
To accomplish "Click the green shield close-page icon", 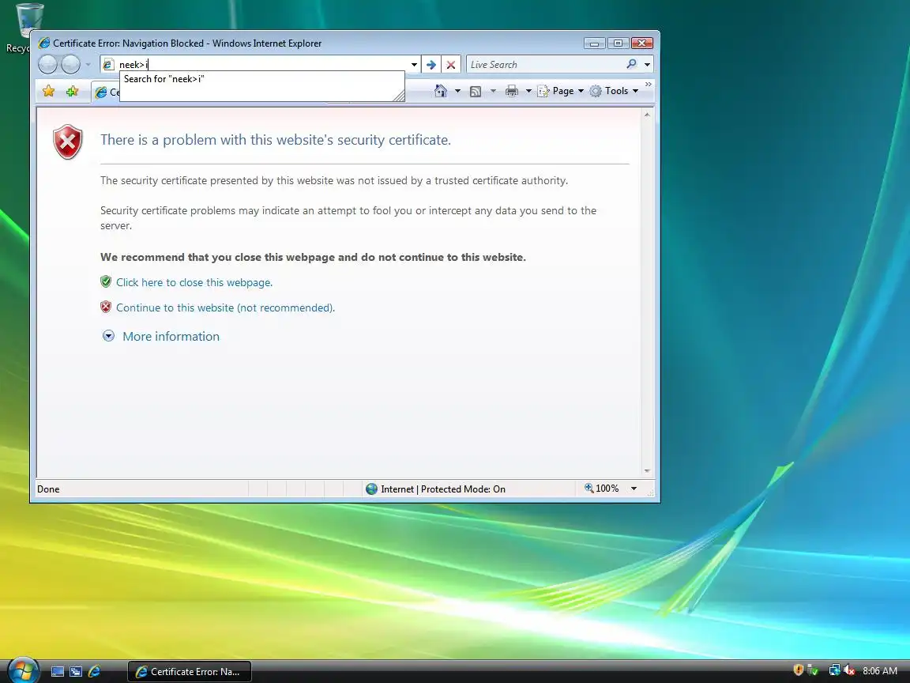I will (106, 281).
